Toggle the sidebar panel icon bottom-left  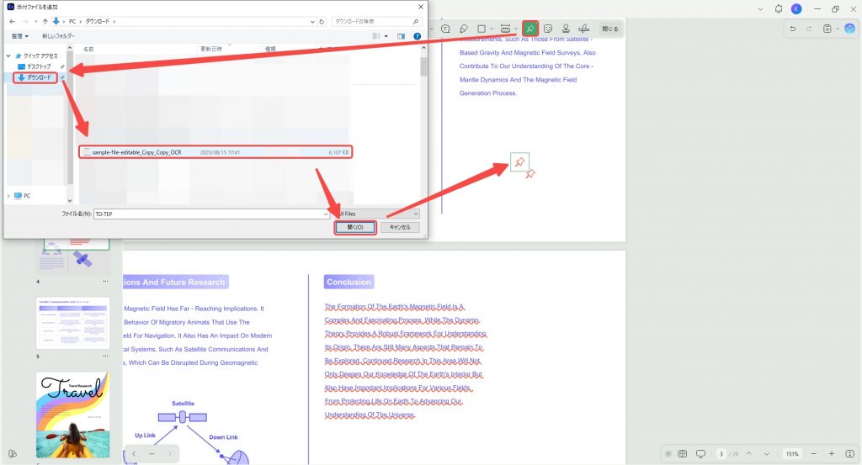tap(12, 453)
